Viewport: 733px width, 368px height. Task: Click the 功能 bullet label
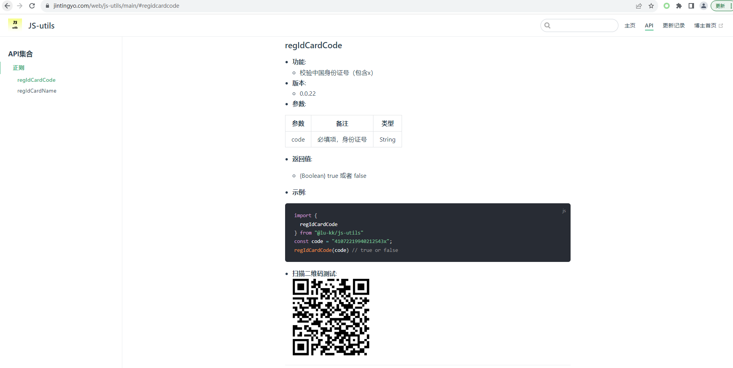(x=299, y=62)
